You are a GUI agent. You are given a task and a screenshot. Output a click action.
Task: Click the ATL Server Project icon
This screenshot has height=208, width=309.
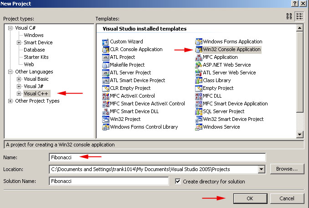[105, 73]
